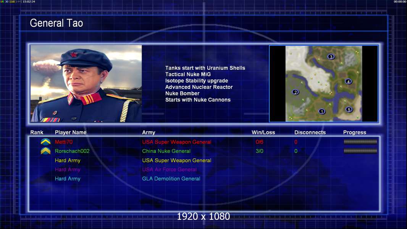Click the GLA Demolition General entry
Image resolution: width=407 pixels, height=229 pixels.
pyautogui.click(x=171, y=179)
